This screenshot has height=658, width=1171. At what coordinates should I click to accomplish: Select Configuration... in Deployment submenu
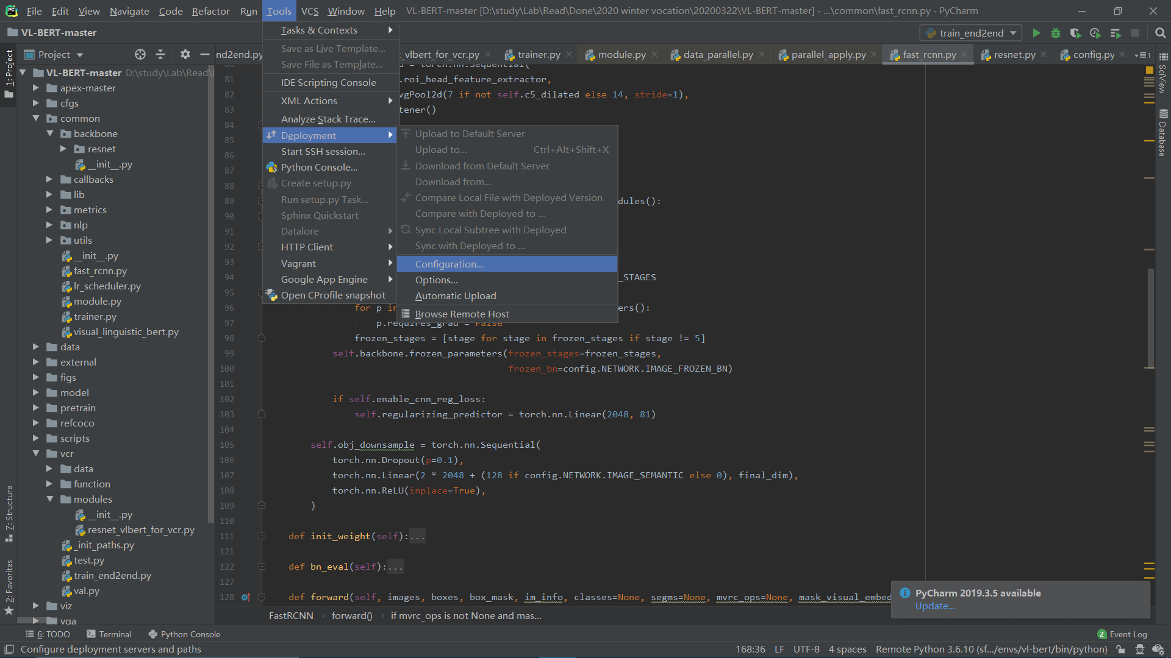[x=507, y=264]
